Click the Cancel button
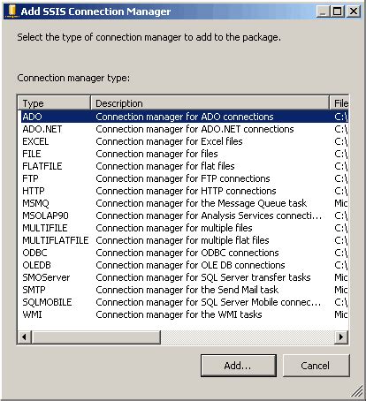The image size is (366, 401). (316, 366)
